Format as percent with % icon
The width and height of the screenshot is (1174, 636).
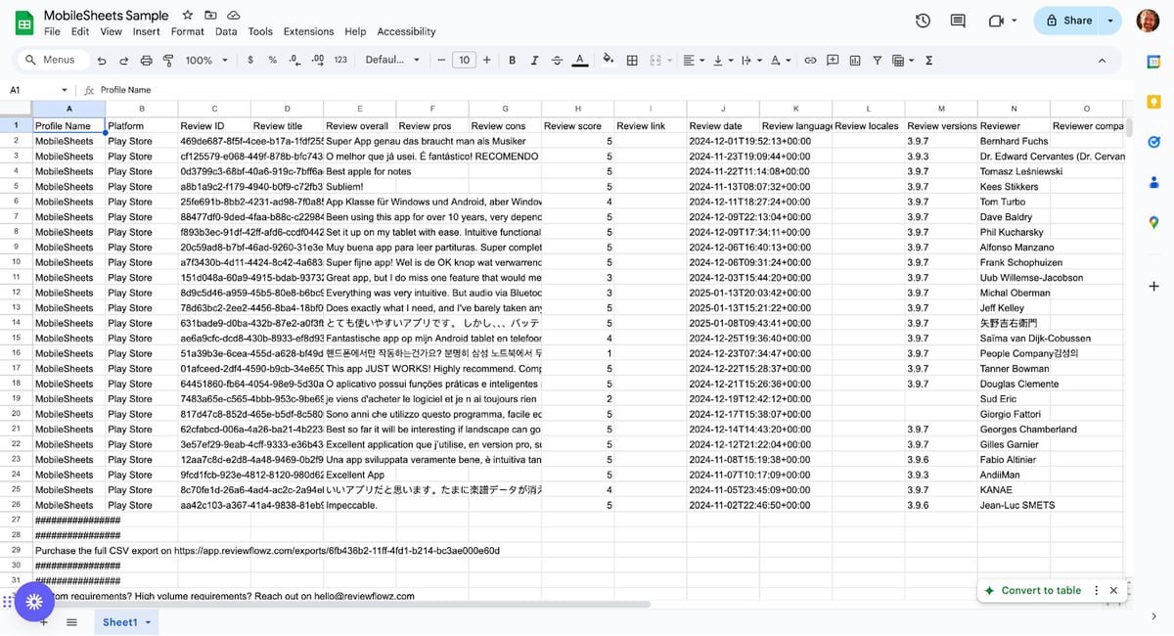pos(273,60)
